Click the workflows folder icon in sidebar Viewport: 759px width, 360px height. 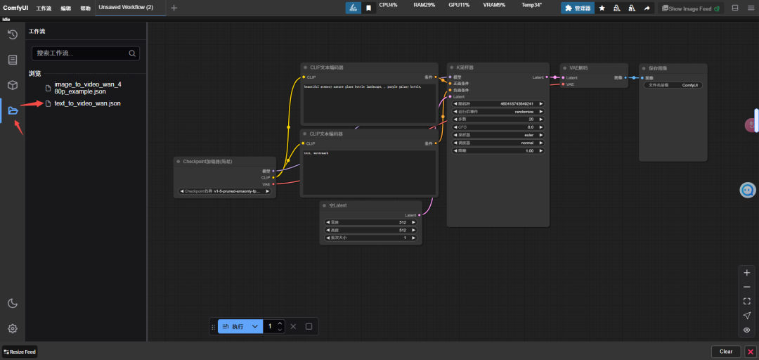coord(13,110)
